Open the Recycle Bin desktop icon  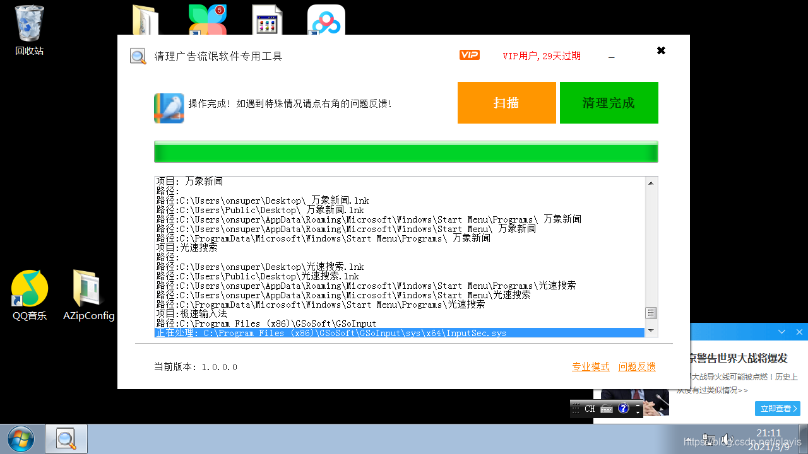pos(30,30)
